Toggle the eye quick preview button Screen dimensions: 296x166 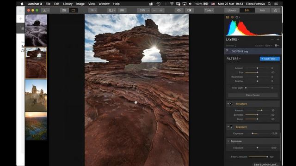[x=179, y=10]
